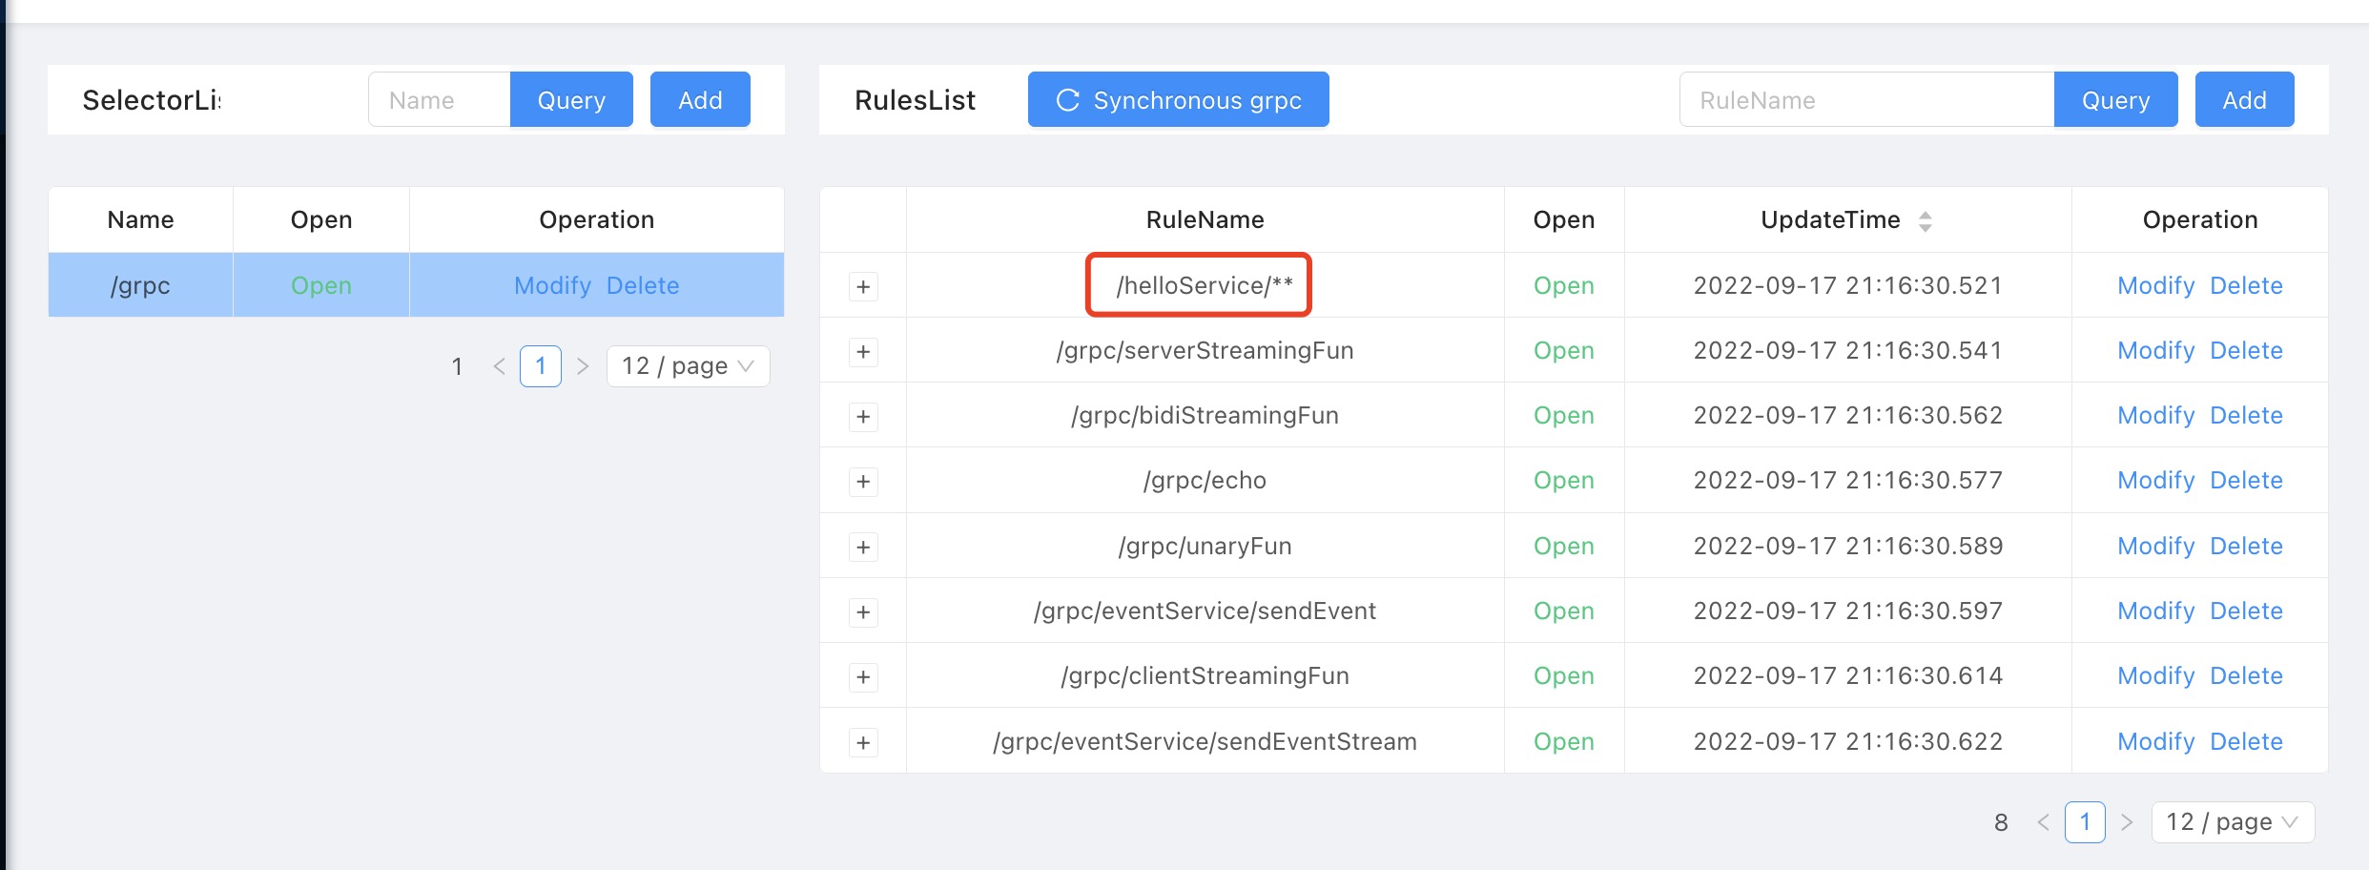
Task: Go to next page in rules pagination
Action: pyautogui.click(x=2127, y=822)
